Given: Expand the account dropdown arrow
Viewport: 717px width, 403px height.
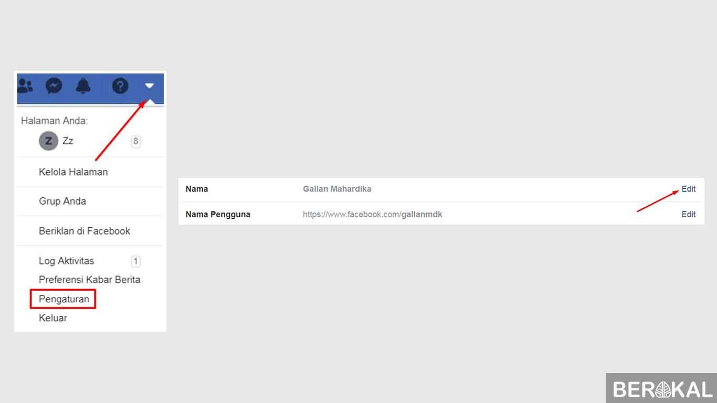Looking at the screenshot, I should (150, 86).
